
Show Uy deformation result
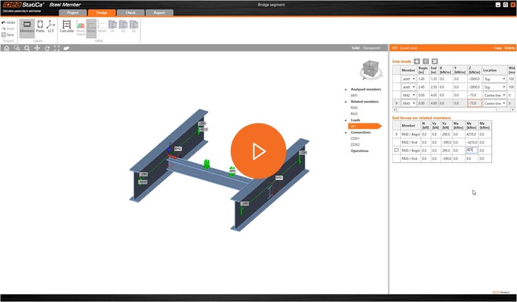(x=123, y=27)
